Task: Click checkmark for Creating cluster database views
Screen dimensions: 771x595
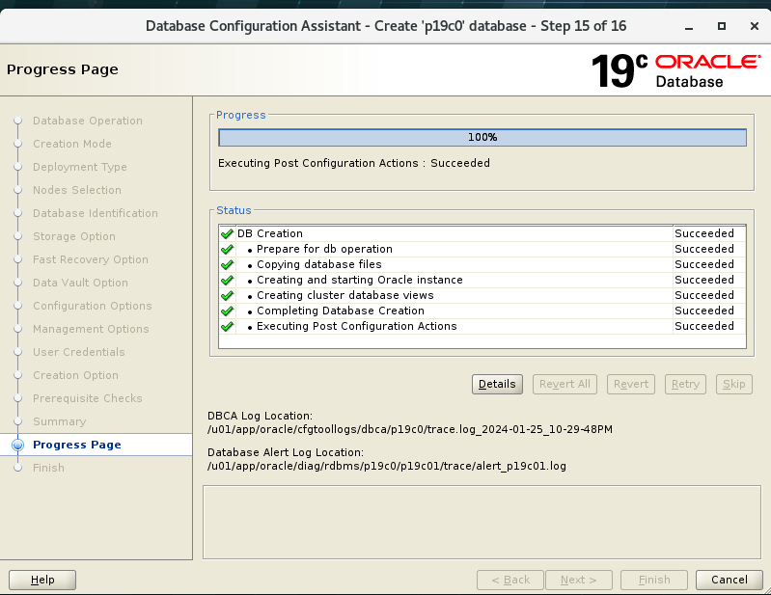Action: point(227,296)
